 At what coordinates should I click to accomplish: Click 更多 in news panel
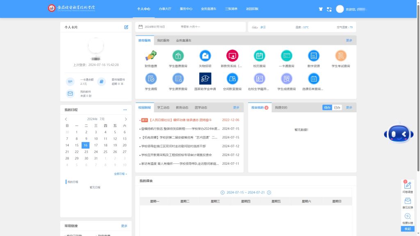pos(236,108)
